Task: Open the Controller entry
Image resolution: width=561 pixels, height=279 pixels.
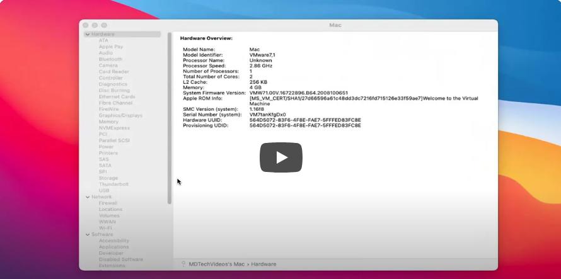Action: [111, 78]
